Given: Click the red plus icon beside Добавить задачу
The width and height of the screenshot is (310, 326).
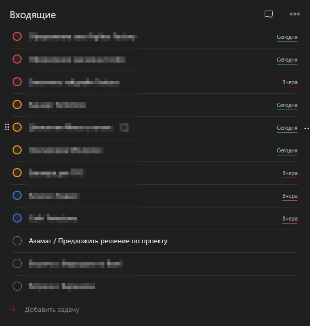Looking at the screenshot, I should click(x=14, y=309).
